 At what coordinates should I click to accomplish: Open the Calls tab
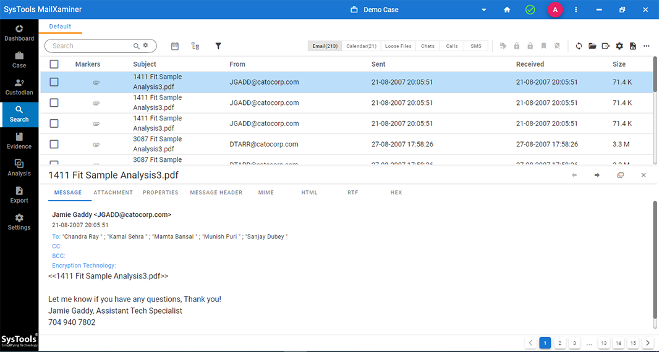coord(452,46)
